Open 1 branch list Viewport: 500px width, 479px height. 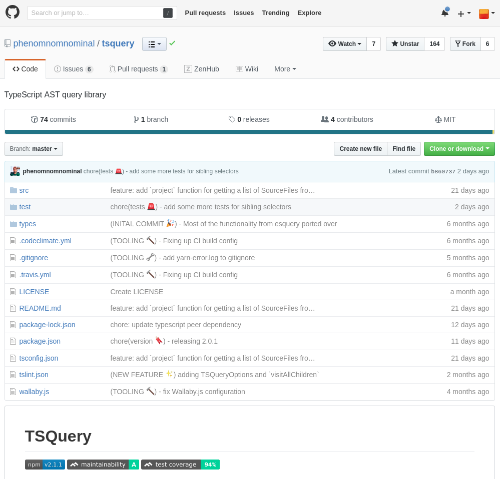151,119
